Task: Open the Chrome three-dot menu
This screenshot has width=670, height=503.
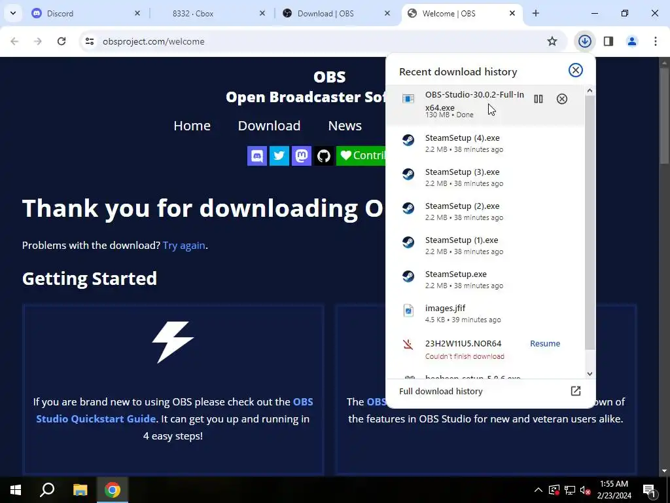Action: [x=656, y=41]
